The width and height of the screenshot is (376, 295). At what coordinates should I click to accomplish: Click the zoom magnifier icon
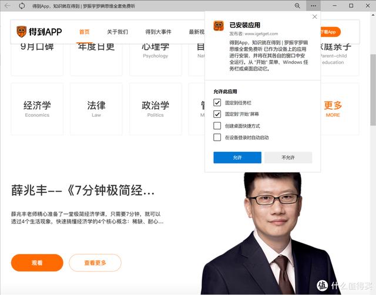[298, 5]
